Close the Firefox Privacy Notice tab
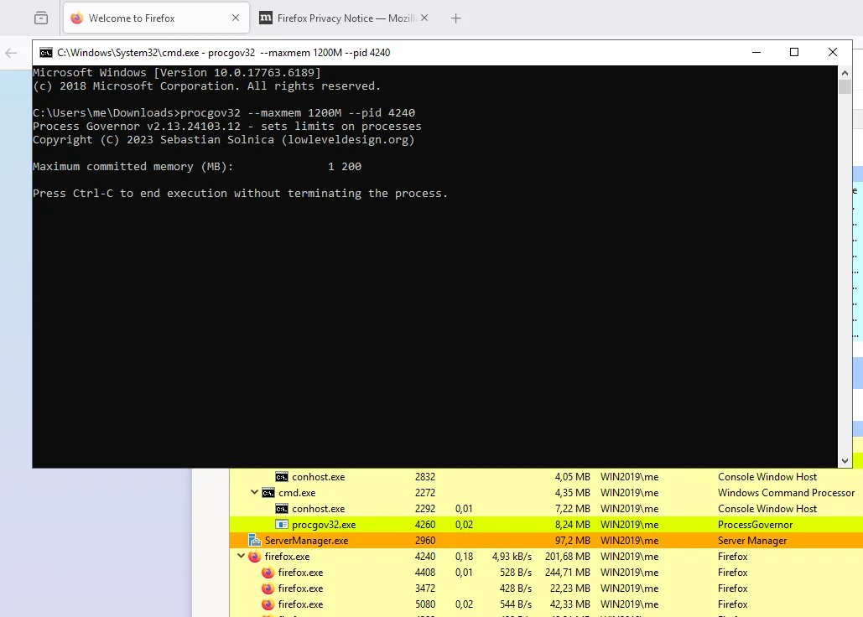 [x=424, y=18]
